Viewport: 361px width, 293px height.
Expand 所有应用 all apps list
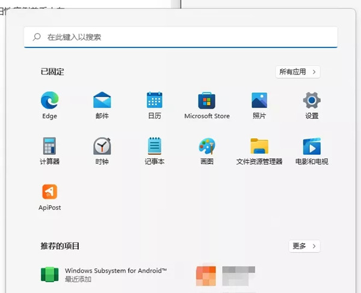[x=298, y=72]
